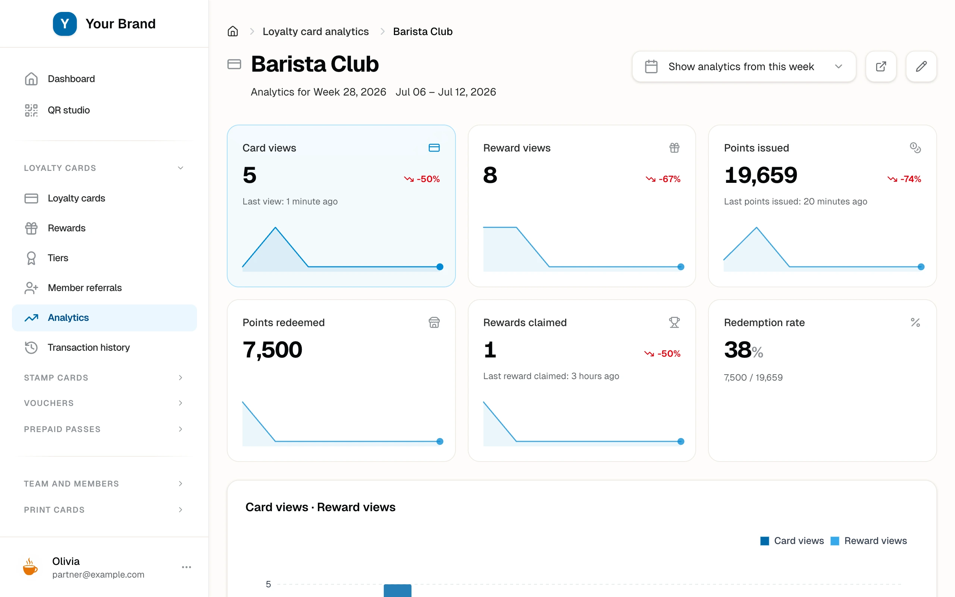Viewport: 955px width, 597px height.
Task: Click the Card views sparkline end point
Action: pyautogui.click(x=440, y=267)
